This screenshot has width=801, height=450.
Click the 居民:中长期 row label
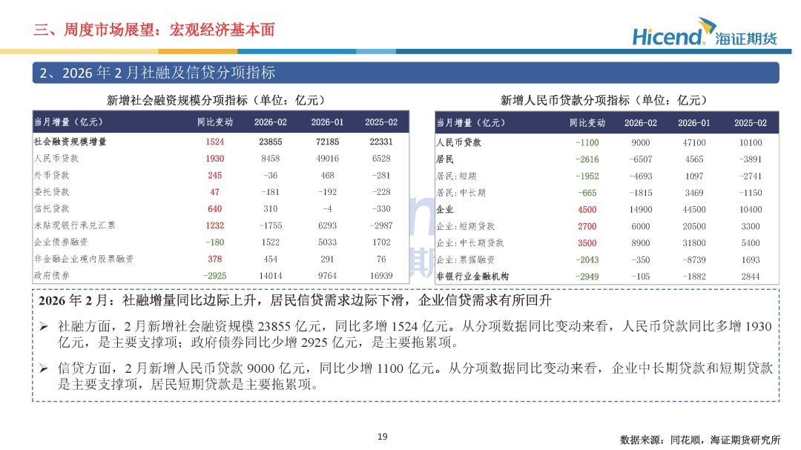(461, 193)
